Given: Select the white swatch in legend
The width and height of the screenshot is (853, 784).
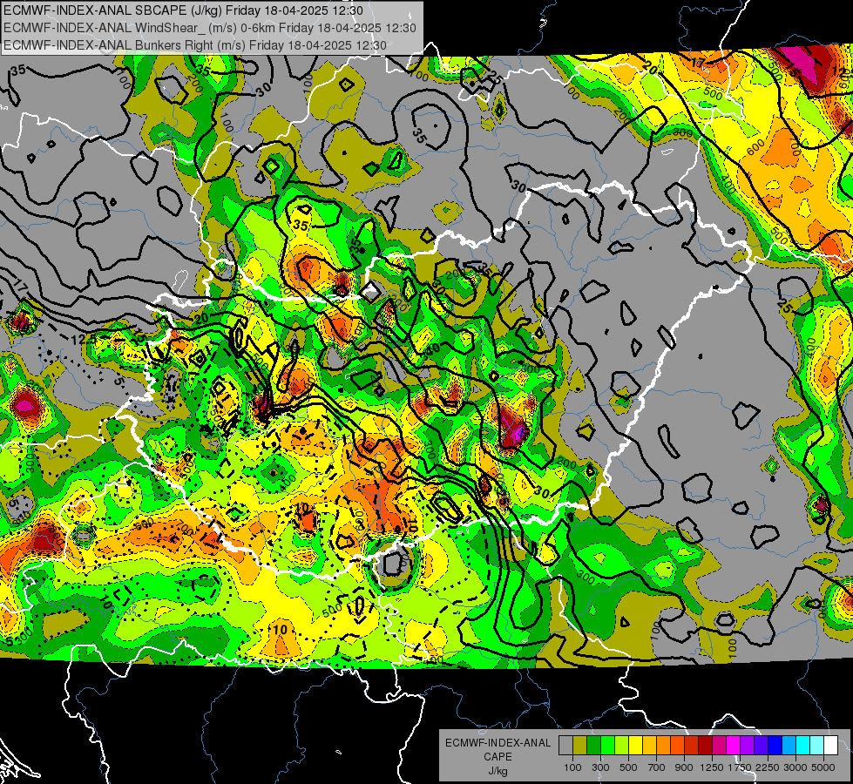Looking at the screenshot, I should point(831,746).
